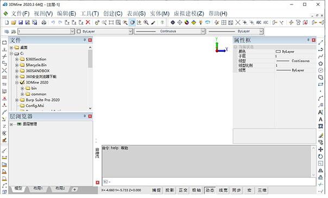The width and height of the screenshot is (328, 198).
Task: Toggle 动态 dynamic mode
Action: click(210, 190)
